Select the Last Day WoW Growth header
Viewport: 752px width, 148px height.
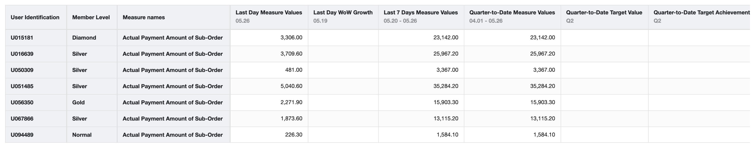[343, 17]
